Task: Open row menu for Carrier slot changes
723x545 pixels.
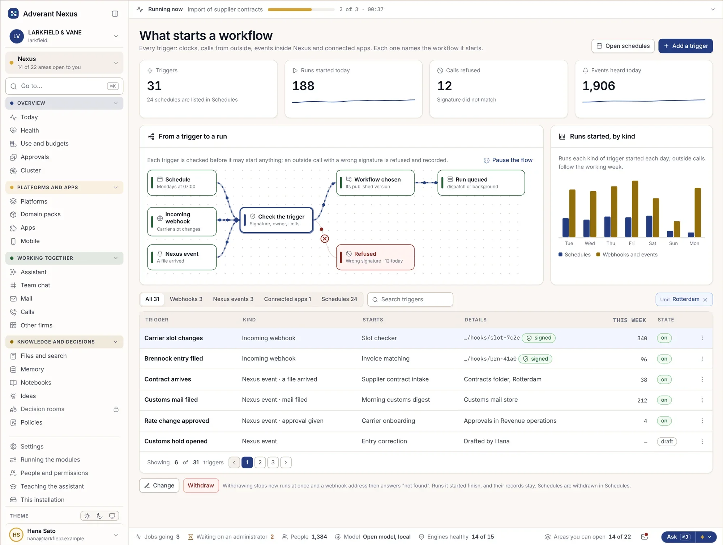Action: [x=702, y=338]
